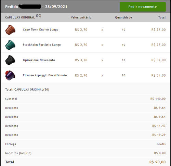Click the CÁPSULAS ORIGINAL section header
Viewport: 171px width, 166px height.
coord(20,17)
